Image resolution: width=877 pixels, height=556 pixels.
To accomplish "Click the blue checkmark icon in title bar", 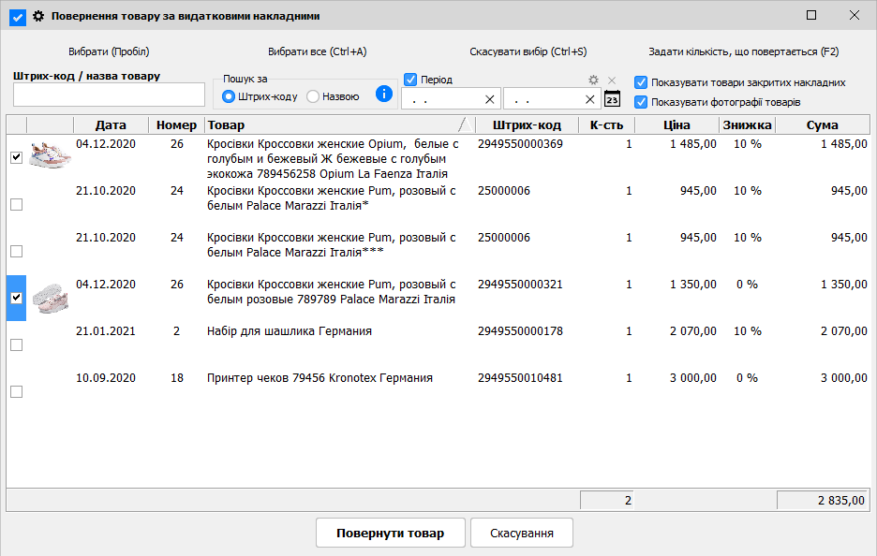I will tap(18, 16).
